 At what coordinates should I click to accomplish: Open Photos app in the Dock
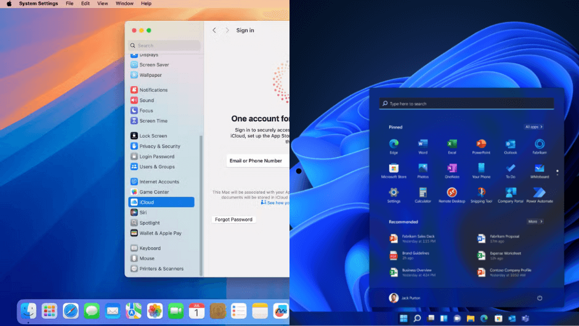tap(155, 311)
